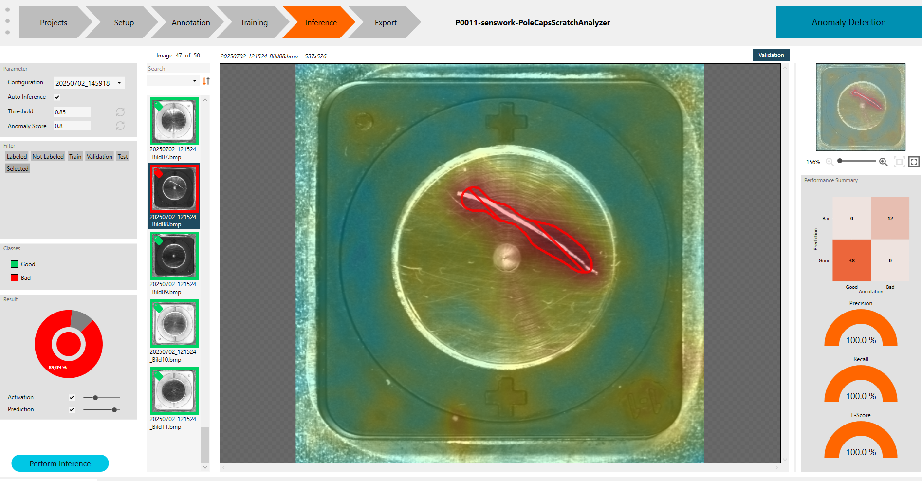
Task: Zoom in on the image
Action: (x=884, y=162)
